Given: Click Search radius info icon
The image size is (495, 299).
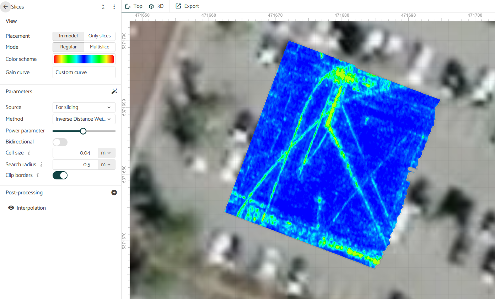Looking at the screenshot, I should click(41, 164).
